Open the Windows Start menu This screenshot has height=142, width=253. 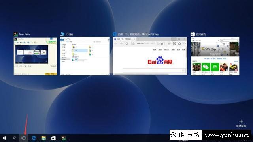point(5,138)
